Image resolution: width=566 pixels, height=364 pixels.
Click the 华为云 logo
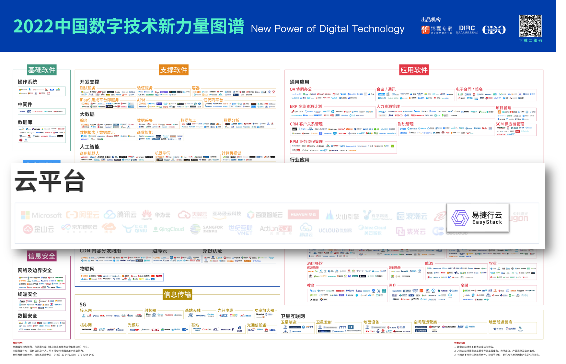click(156, 215)
